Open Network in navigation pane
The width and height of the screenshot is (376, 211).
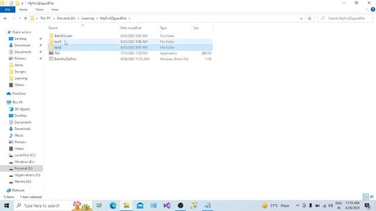pyautogui.click(x=18, y=190)
